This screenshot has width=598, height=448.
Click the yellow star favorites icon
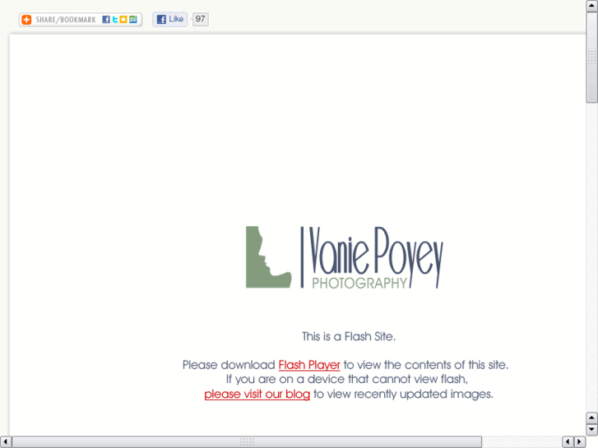coord(123,20)
